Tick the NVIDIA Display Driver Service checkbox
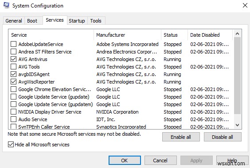The width and height of the screenshot is (250, 168). [13, 112]
